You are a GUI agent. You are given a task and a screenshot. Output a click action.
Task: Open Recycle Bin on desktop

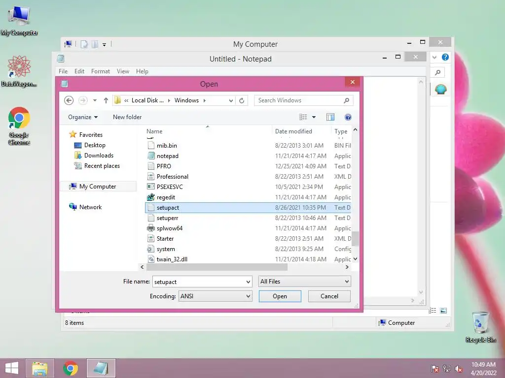480,327
